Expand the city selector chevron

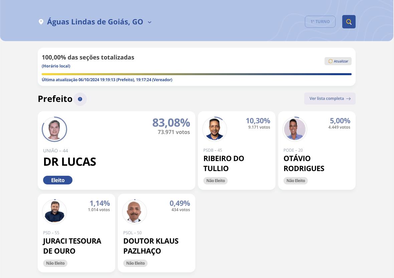point(150,22)
